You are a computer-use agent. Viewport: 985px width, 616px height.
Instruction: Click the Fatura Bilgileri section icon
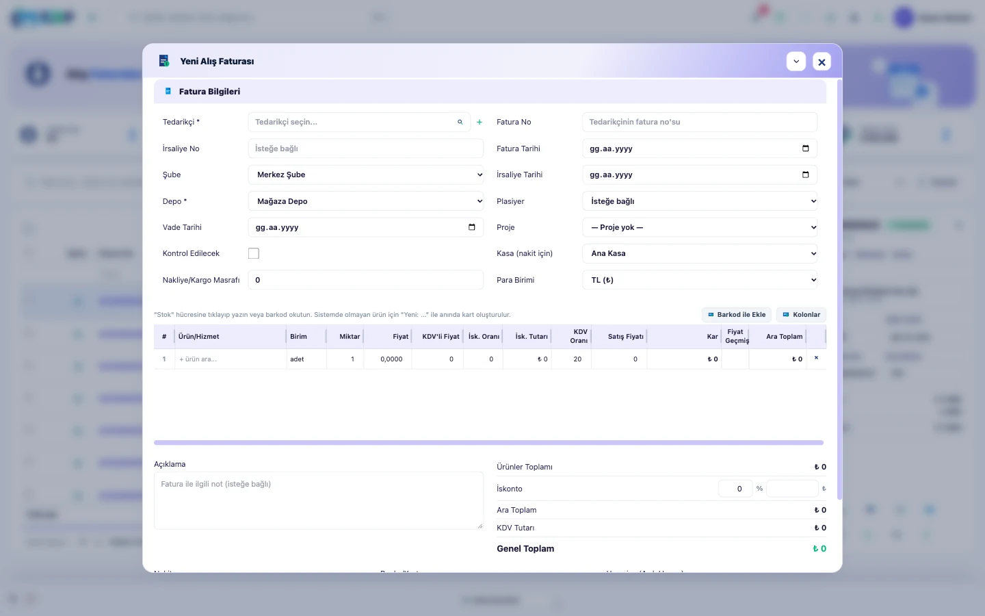[168, 91]
